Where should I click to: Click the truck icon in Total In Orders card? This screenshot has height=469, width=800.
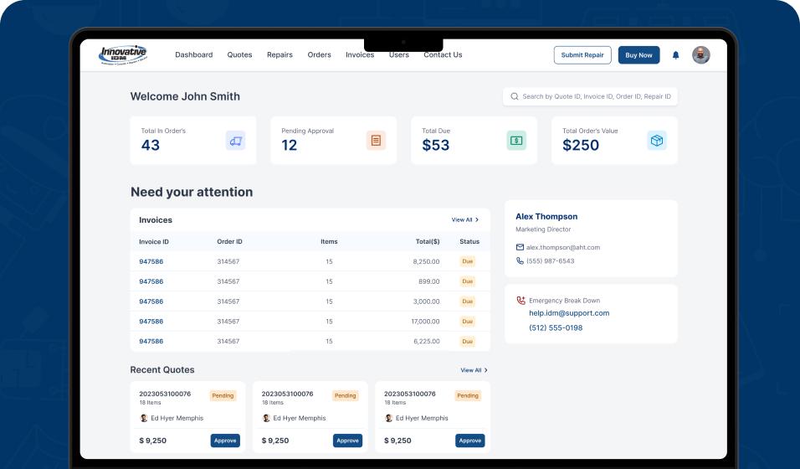tap(236, 141)
